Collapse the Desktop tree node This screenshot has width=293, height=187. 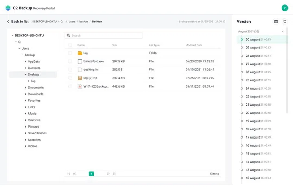pos(26,75)
